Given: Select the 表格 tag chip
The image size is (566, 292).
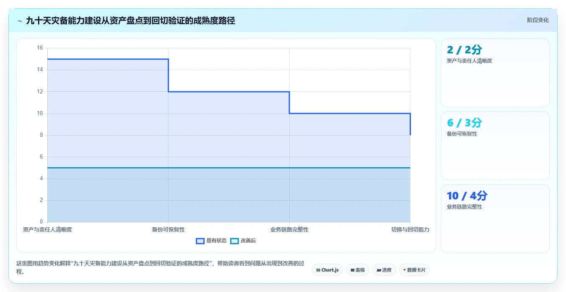Looking at the screenshot, I should pyautogui.click(x=357, y=270).
